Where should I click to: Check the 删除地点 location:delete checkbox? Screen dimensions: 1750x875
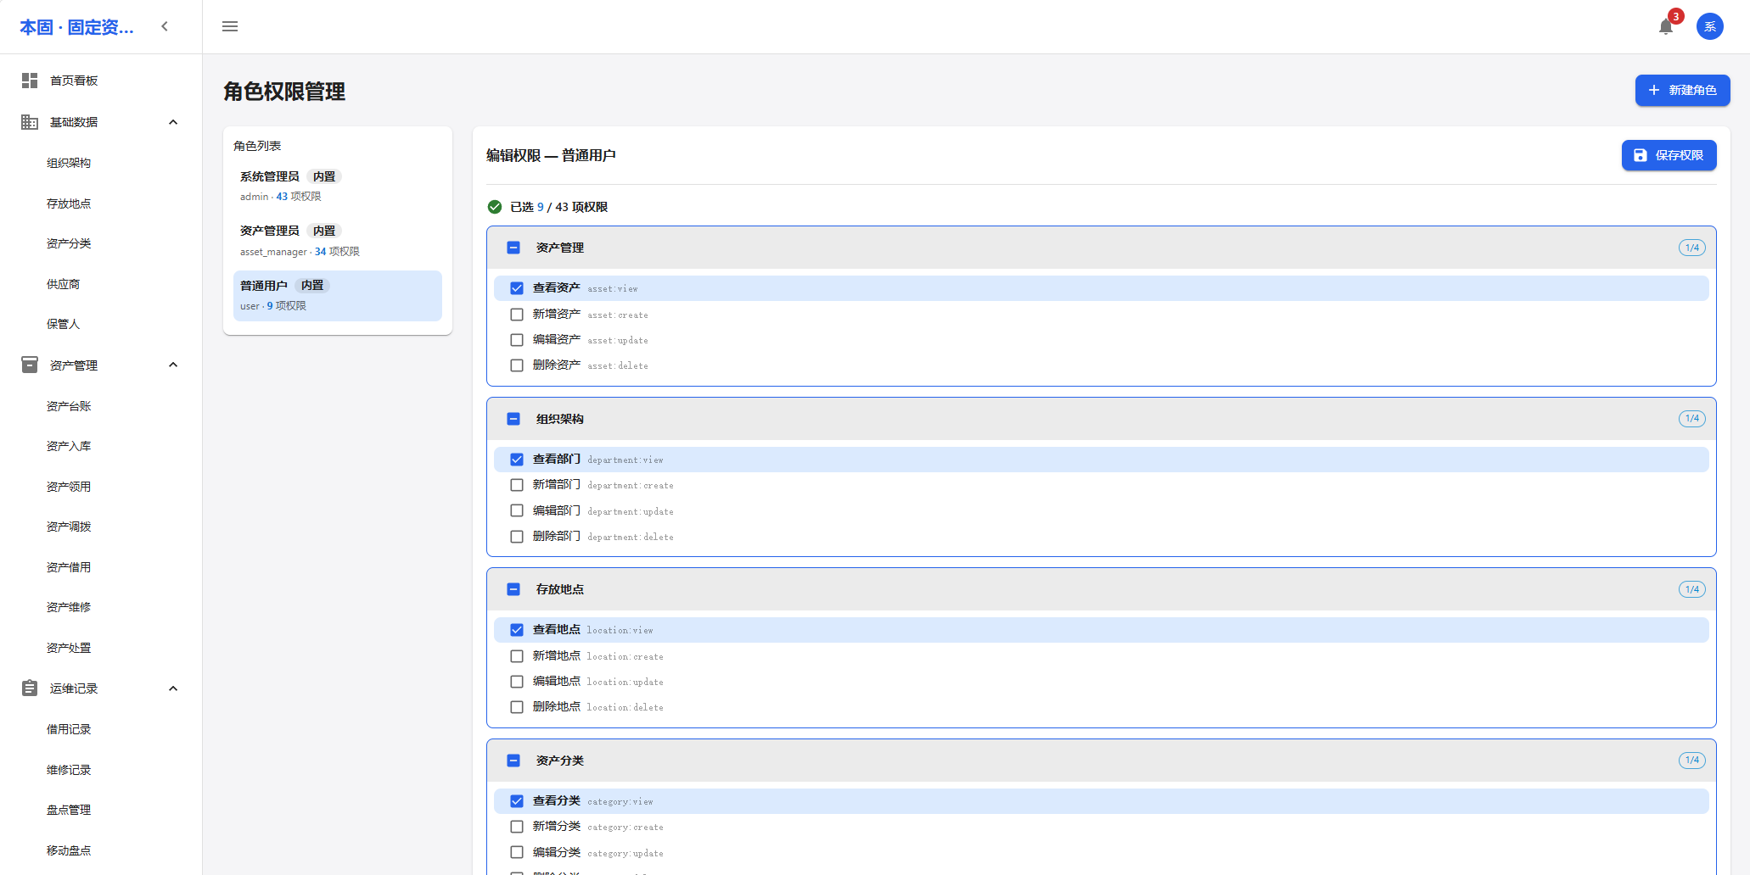pyautogui.click(x=517, y=707)
